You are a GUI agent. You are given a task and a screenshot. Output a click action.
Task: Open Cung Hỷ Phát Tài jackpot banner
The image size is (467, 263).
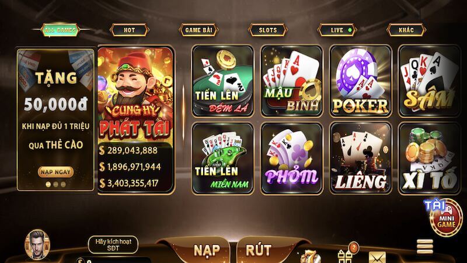pos(135,120)
